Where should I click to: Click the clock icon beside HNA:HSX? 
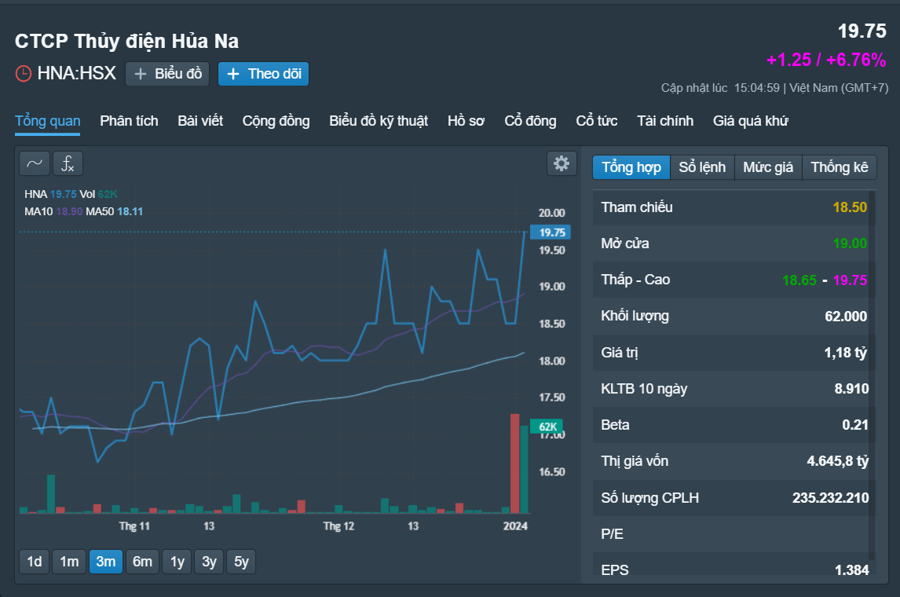coord(23,74)
